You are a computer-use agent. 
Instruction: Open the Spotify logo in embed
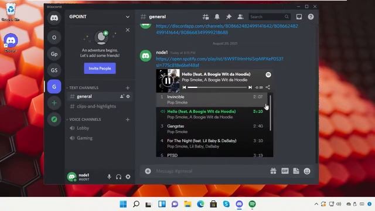coord(268,74)
